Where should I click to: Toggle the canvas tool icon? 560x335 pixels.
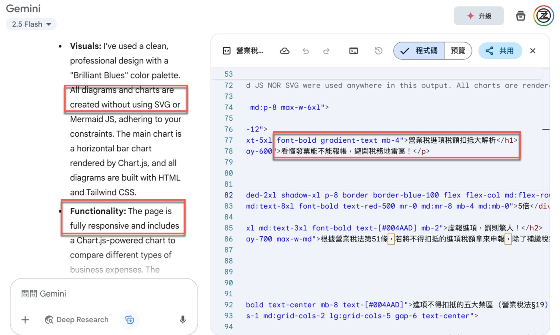point(129,319)
